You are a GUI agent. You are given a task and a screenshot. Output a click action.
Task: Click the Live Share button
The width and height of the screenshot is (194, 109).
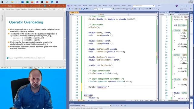184,9
